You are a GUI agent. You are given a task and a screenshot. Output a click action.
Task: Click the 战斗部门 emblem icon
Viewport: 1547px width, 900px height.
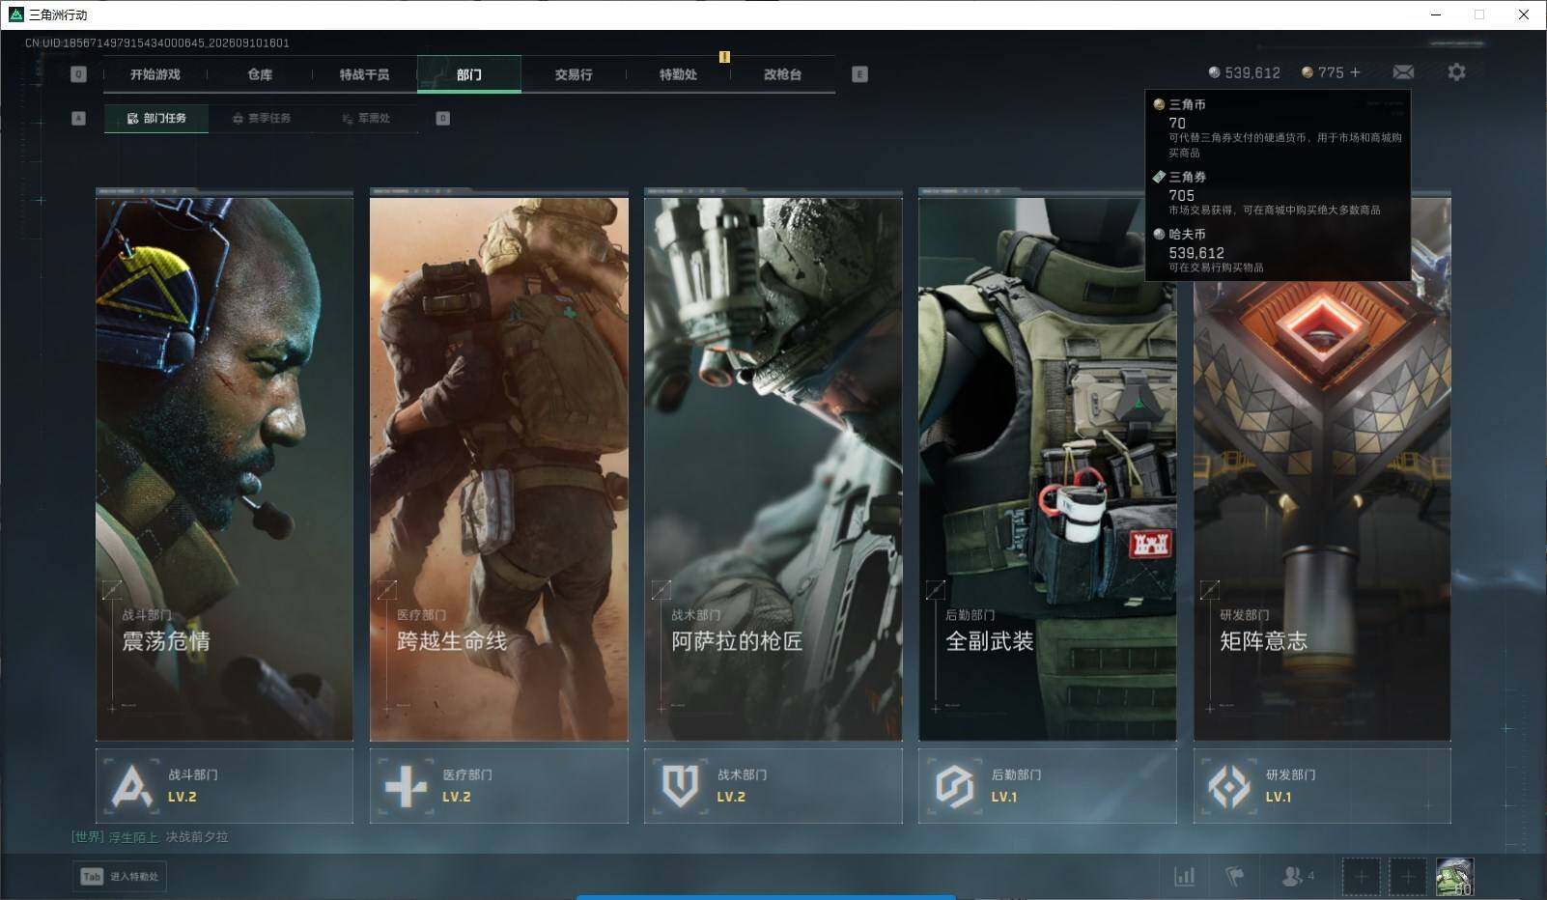pyautogui.click(x=131, y=786)
